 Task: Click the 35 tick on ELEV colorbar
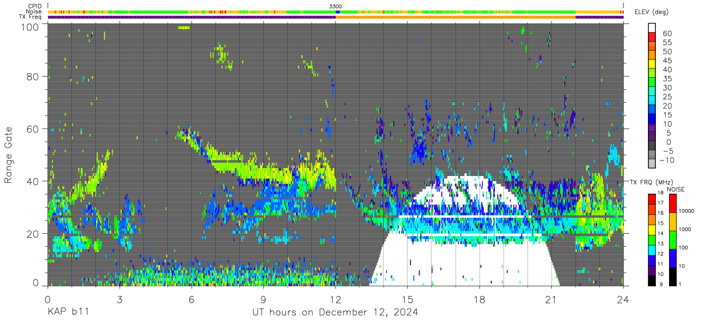[666, 79]
